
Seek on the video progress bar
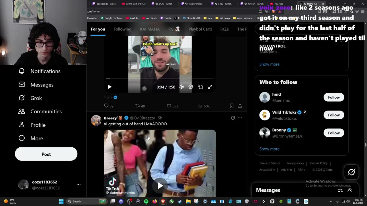click(x=160, y=79)
